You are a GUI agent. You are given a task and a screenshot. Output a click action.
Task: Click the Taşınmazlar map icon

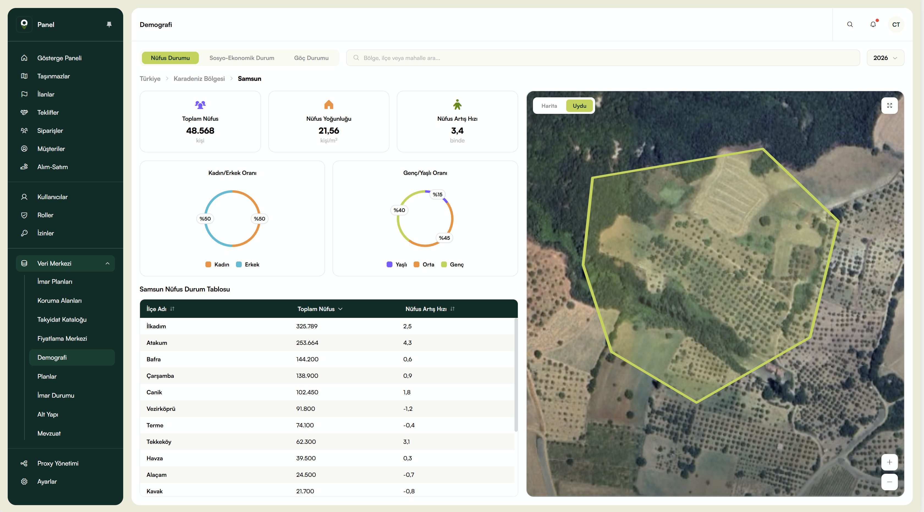point(24,76)
